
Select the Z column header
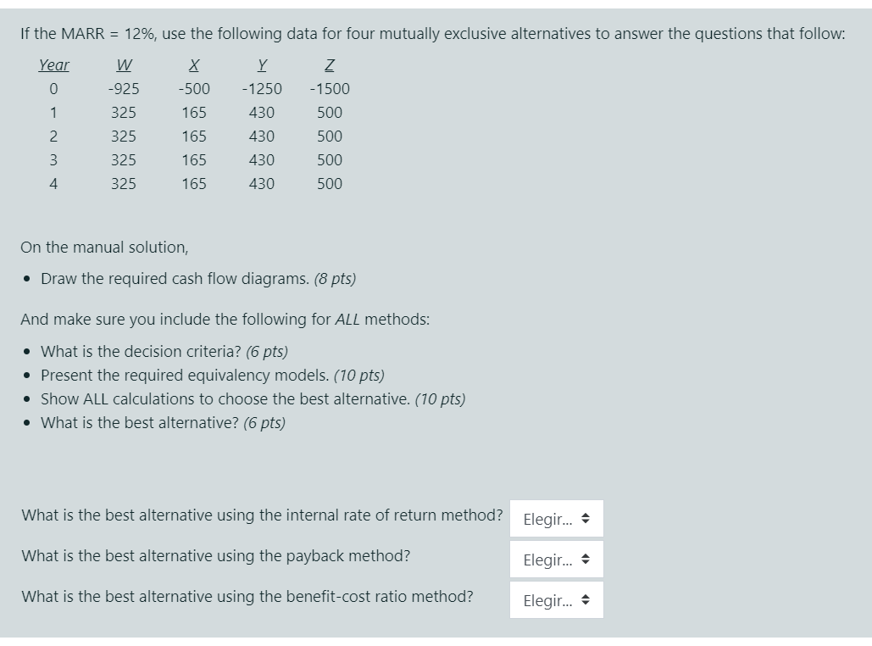point(329,64)
